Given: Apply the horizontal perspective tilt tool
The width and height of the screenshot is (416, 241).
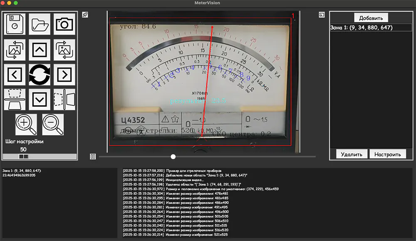Looking at the screenshot, I should point(64,100).
